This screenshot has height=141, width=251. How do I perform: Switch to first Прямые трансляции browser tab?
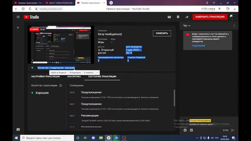click(x=28, y=3)
